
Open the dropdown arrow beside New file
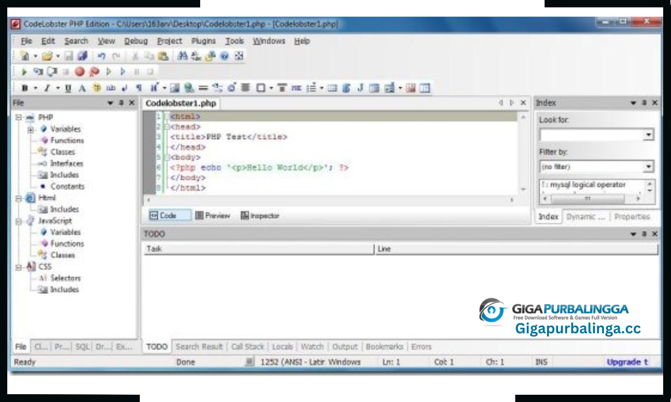[35, 56]
